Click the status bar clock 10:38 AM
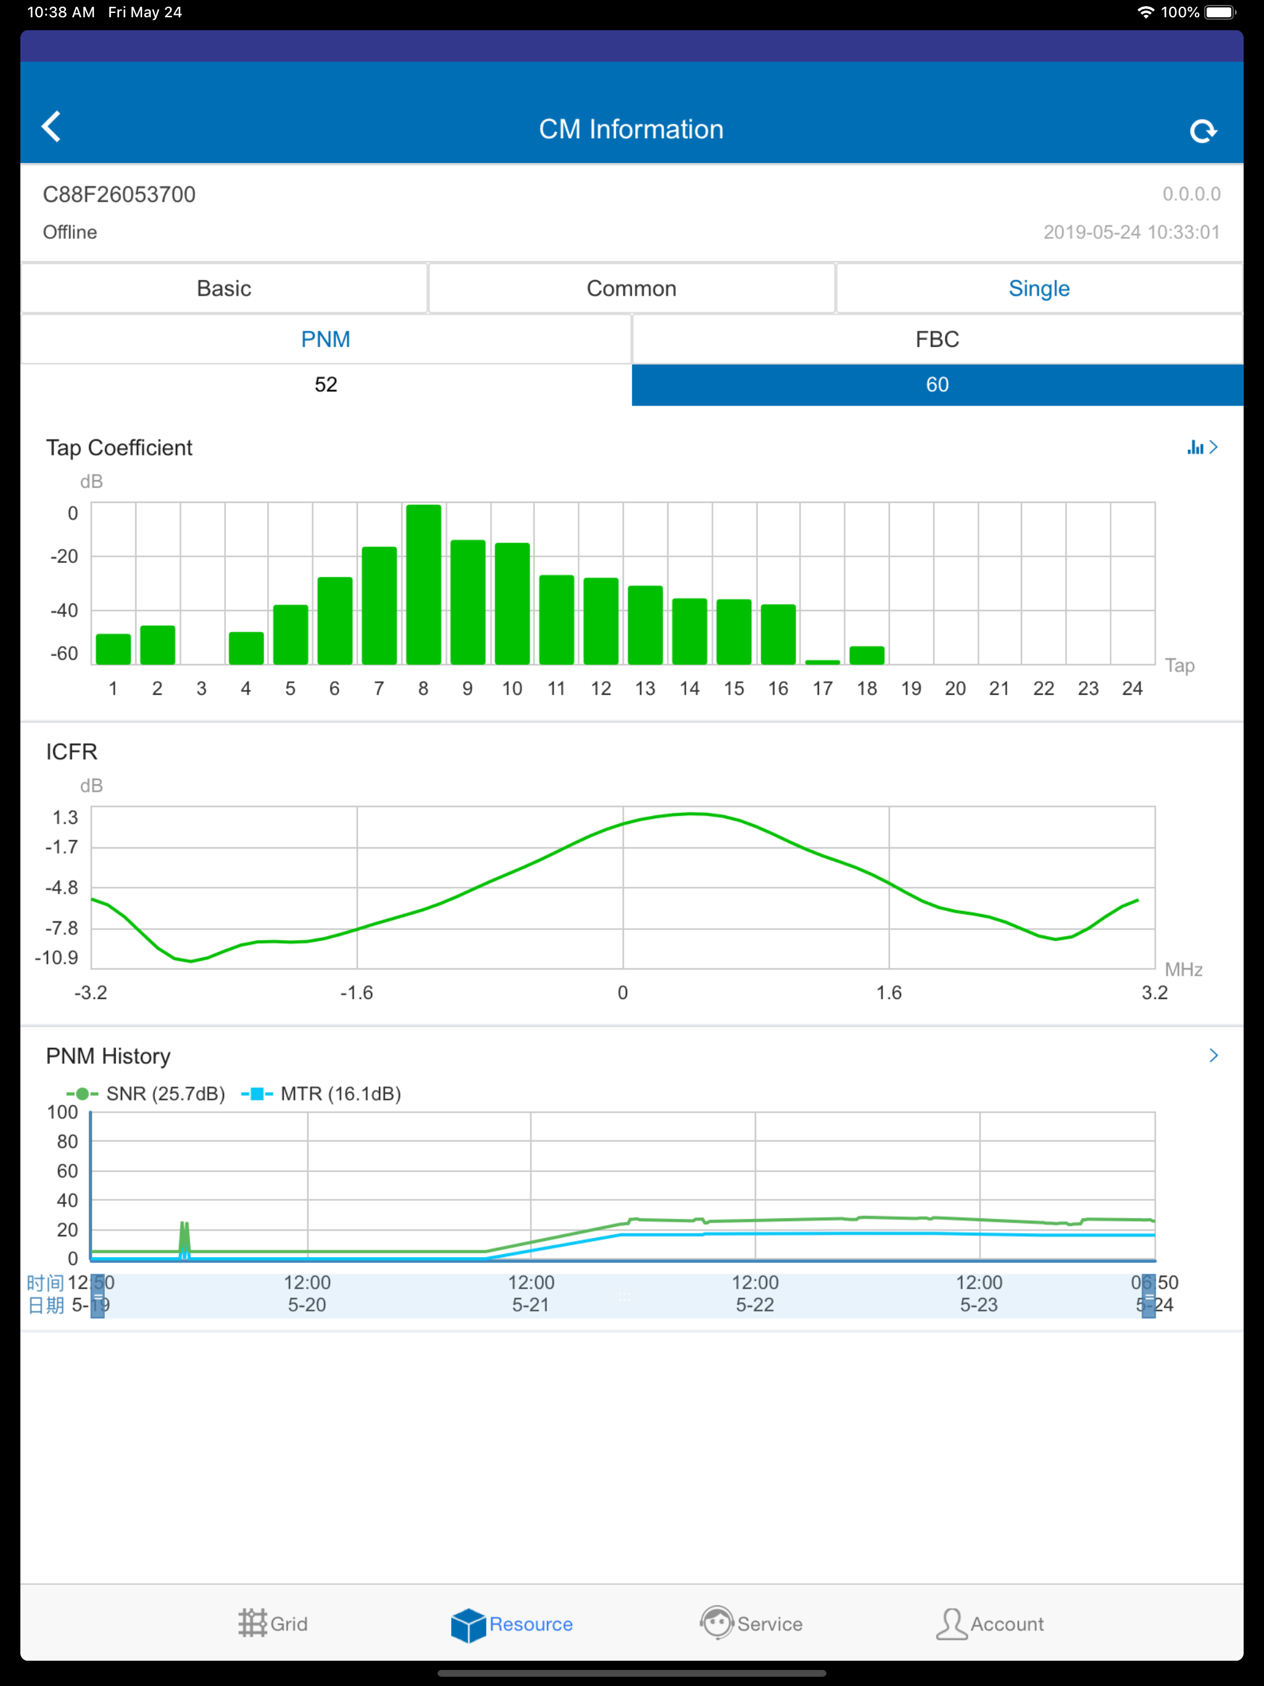Image resolution: width=1264 pixels, height=1686 pixels. point(61,12)
